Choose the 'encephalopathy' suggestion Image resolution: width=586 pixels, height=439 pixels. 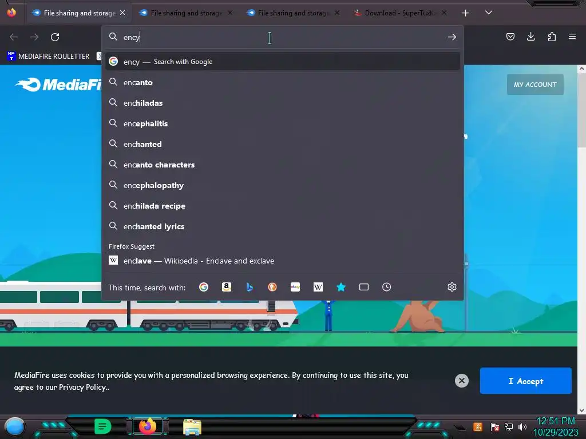tap(283, 186)
